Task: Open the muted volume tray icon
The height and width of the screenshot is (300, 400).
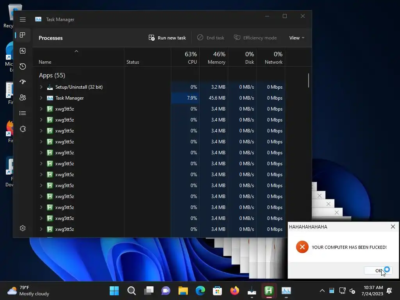Action: click(x=352, y=291)
